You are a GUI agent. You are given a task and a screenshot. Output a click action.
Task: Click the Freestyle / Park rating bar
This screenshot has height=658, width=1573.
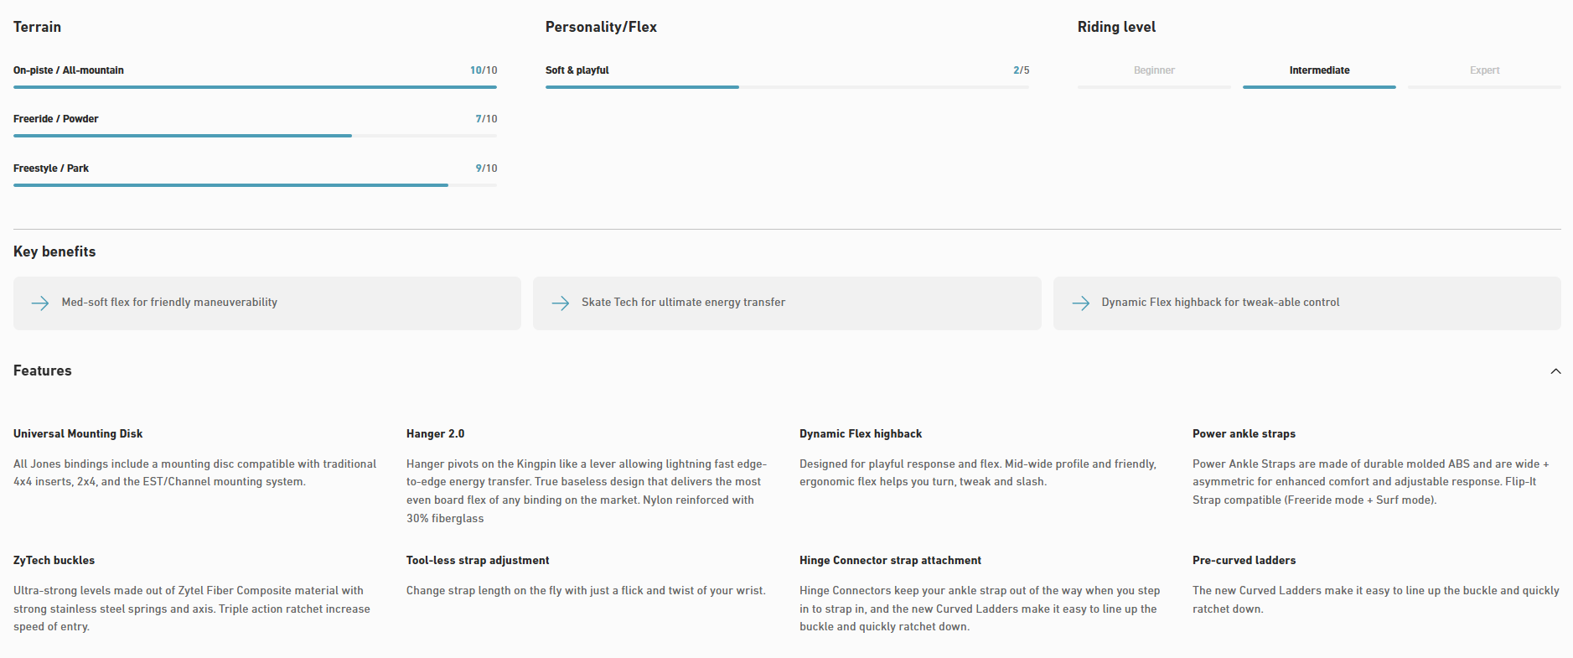[255, 184]
